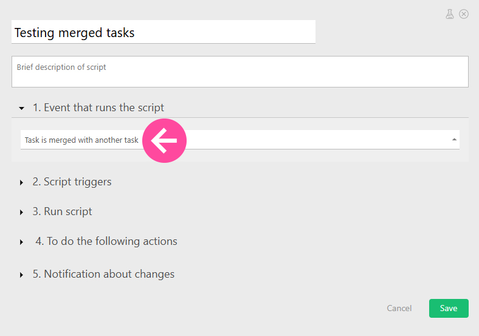Expand the triangle next to 'Run script'
This screenshot has height=336, width=479.
click(22, 213)
